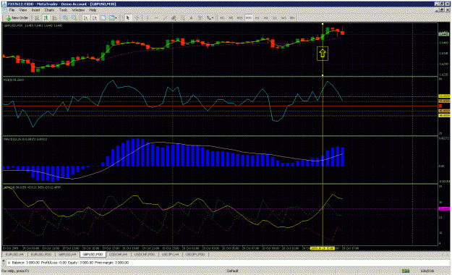This screenshot has height=275, width=452.
Task: Select the horizontal line drawing tool
Action: pos(156,18)
